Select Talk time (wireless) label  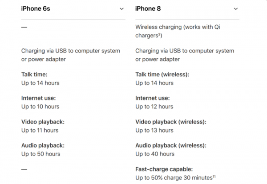[x=162, y=75]
